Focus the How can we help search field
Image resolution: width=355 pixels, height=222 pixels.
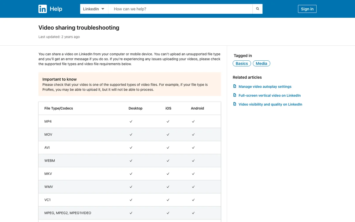coord(180,9)
